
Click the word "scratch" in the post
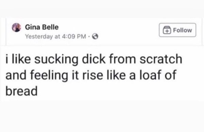[161, 59]
